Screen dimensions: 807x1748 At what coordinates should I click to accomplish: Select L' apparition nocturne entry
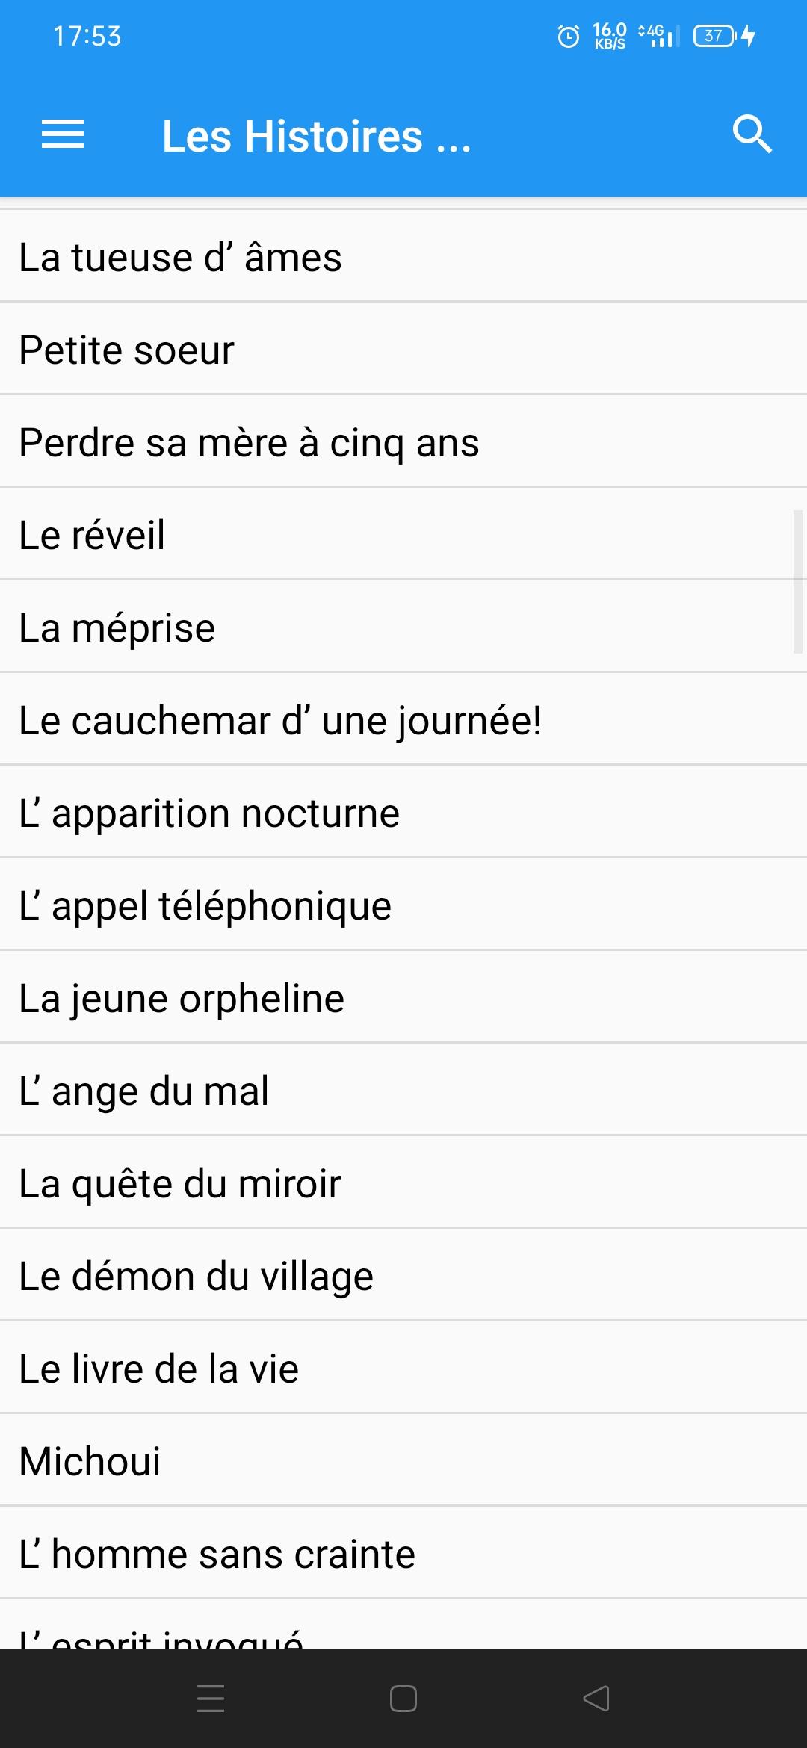[403, 812]
